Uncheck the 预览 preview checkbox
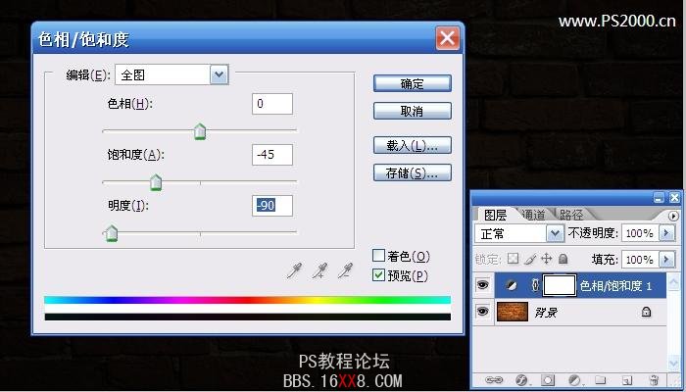The height and width of the screenshot is (392, 686). [378, 275]
